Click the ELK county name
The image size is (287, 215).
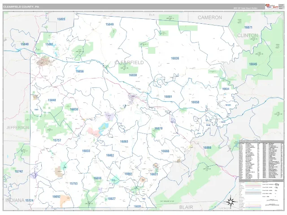point(152,15)
